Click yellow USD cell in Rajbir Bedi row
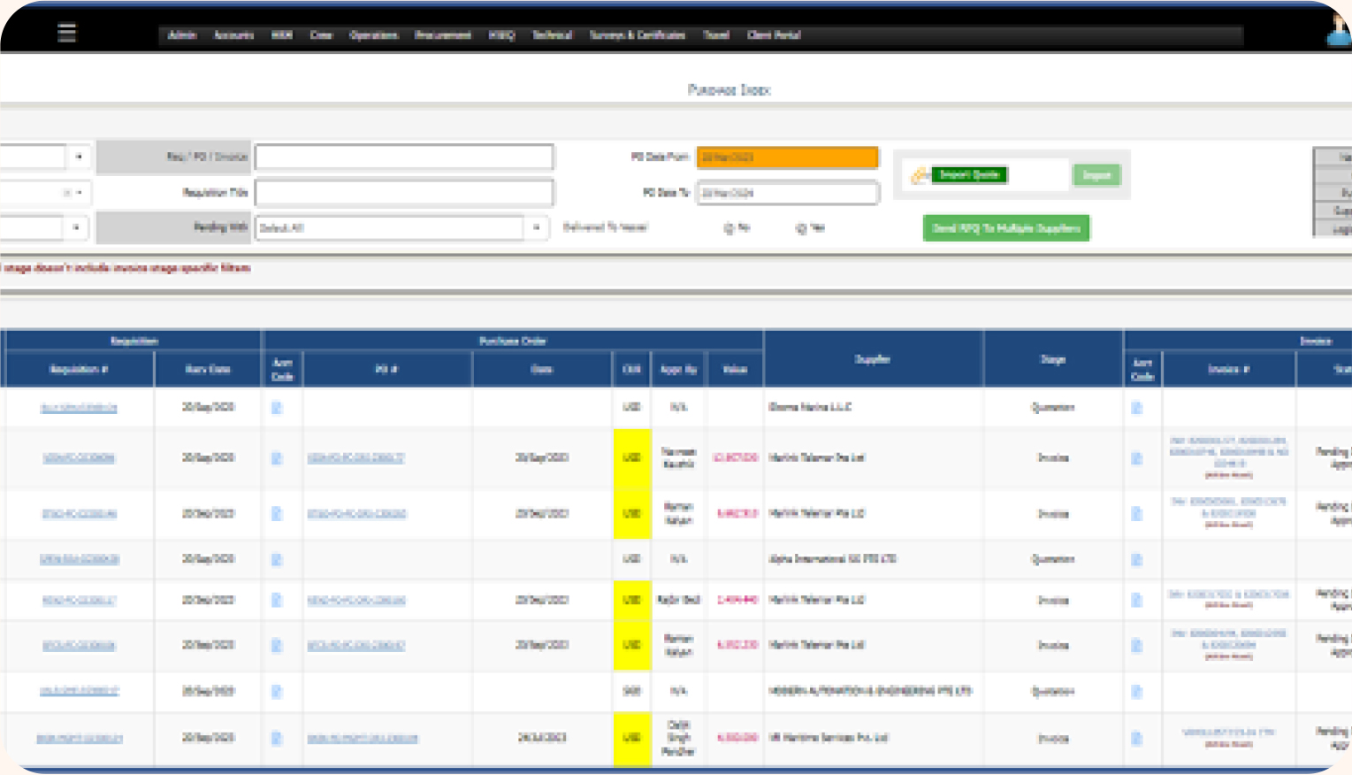Viewport: 1352px width, 775px height. [631, 600]
